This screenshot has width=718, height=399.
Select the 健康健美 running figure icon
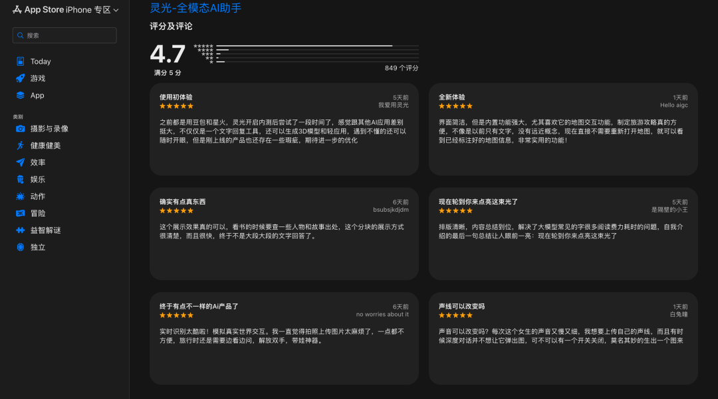(x=20, y=145)
